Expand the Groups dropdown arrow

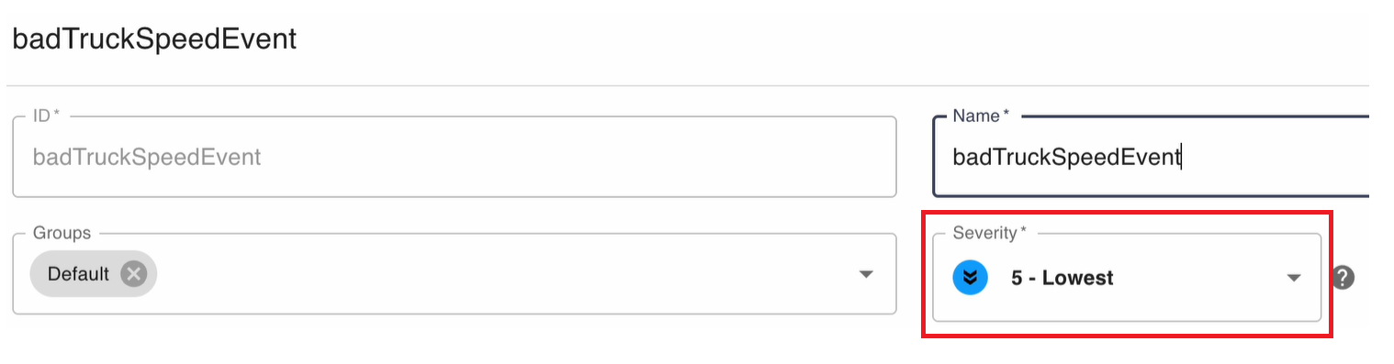(x=865, y=274)
